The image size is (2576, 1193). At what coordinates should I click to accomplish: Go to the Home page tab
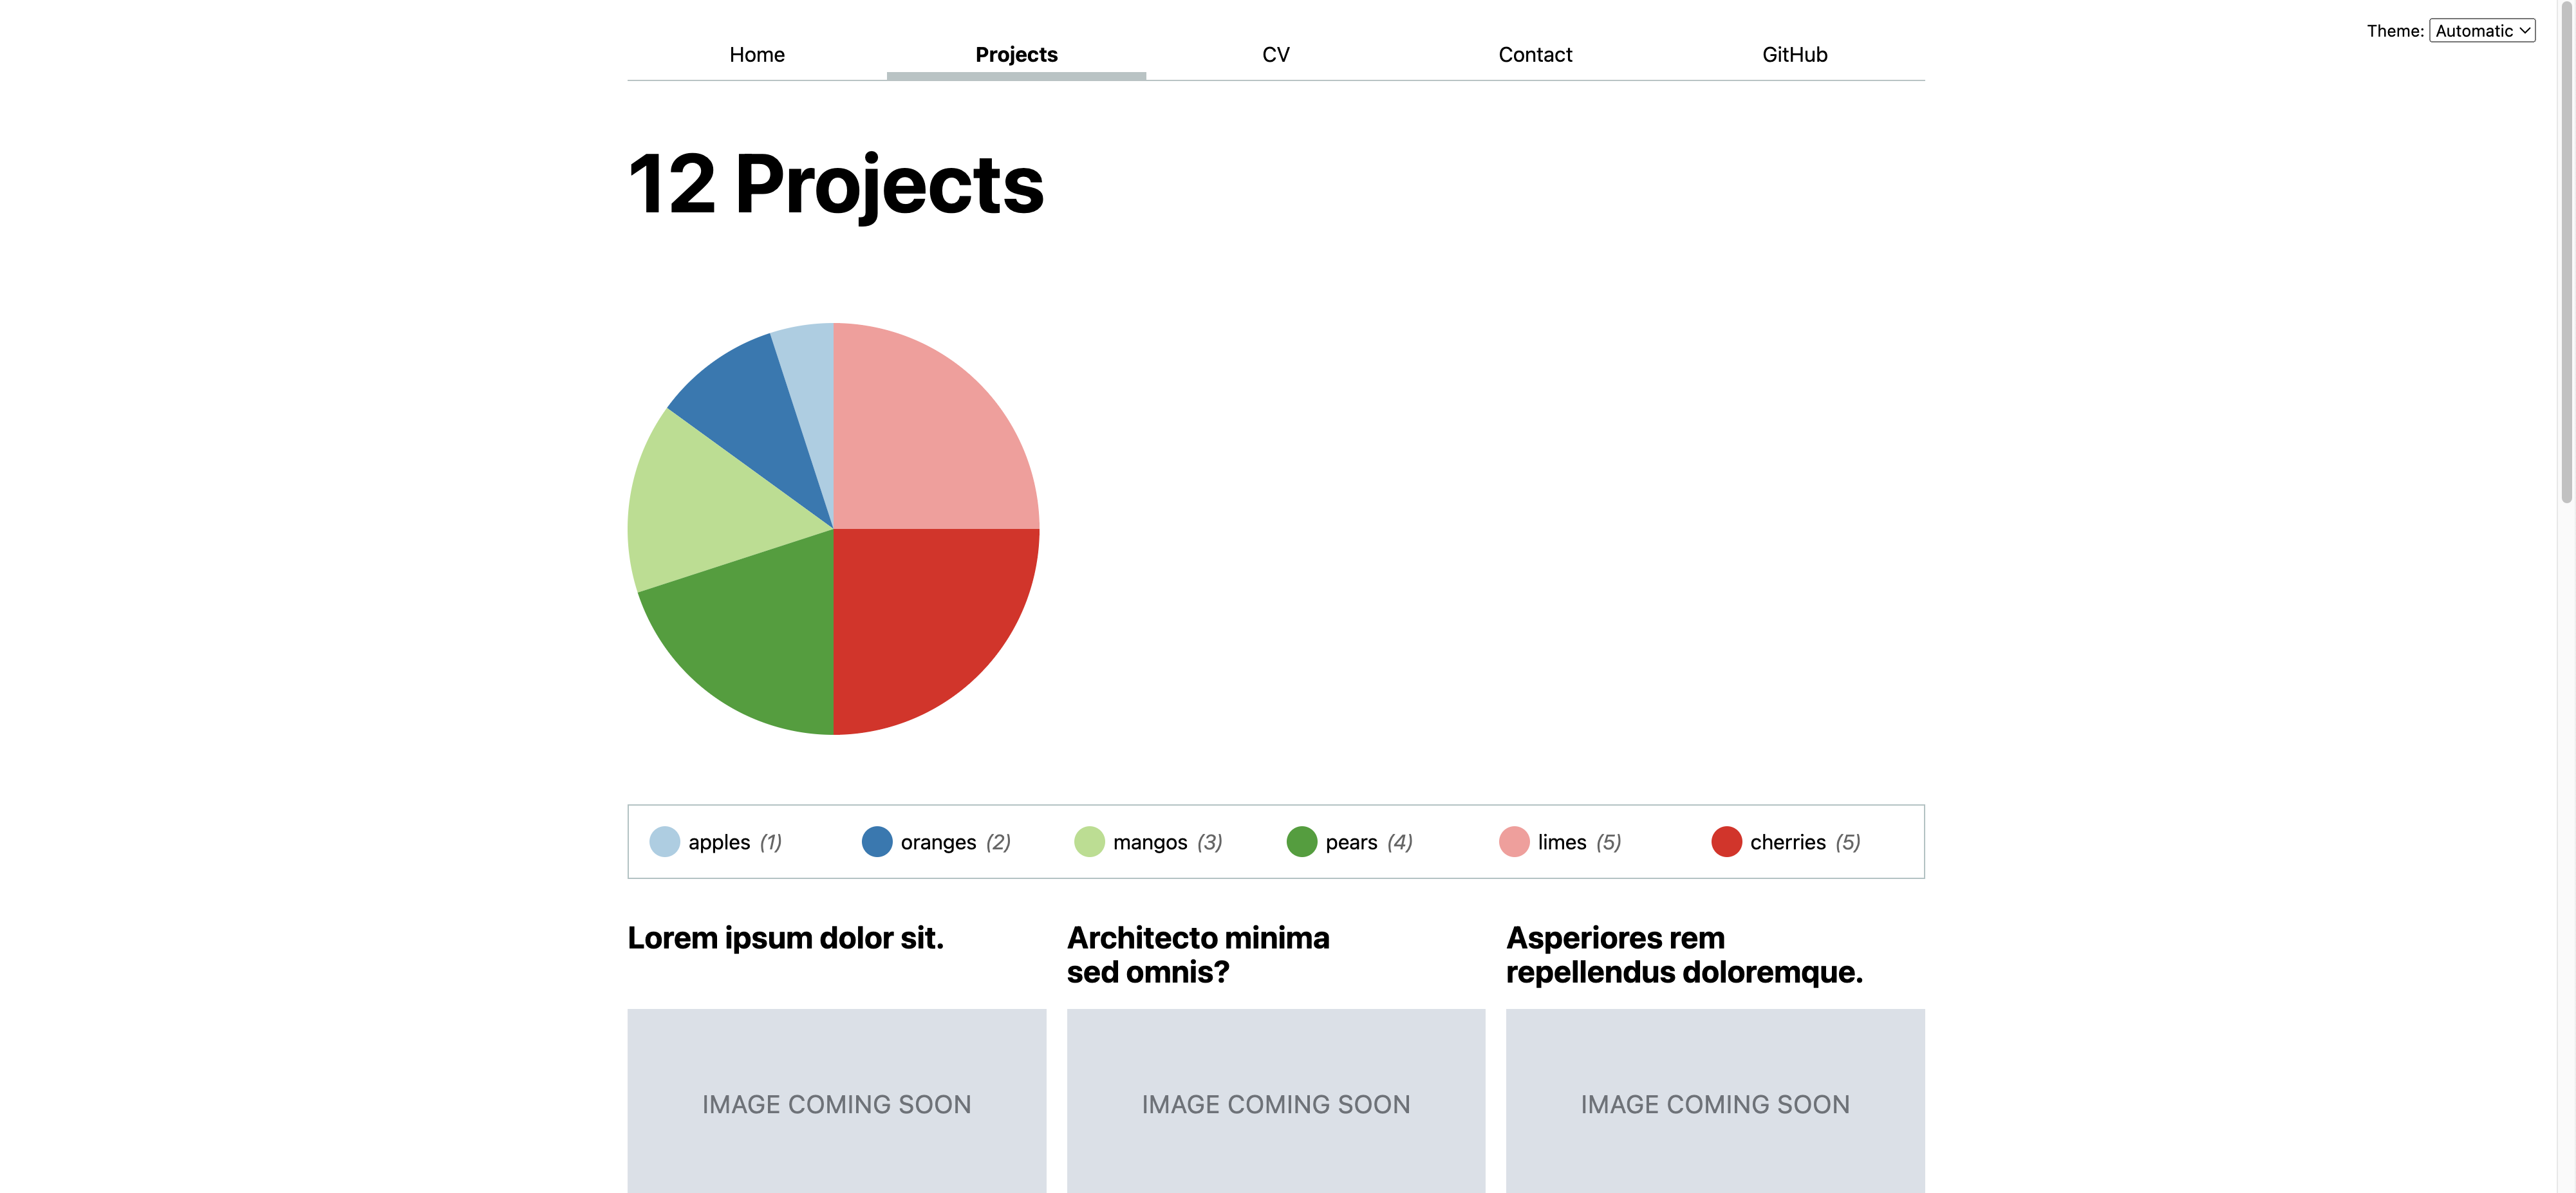pyautogui.click(x=756, y=55)
